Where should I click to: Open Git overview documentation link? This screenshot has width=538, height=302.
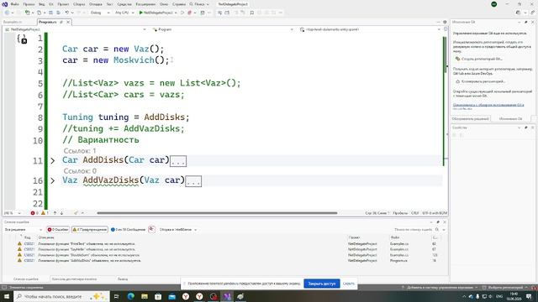pos(488,105)
